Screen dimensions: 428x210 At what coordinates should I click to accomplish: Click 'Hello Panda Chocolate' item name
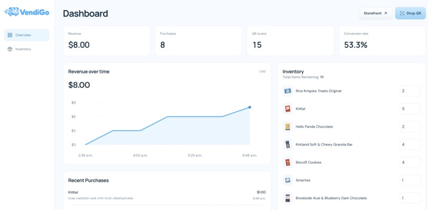[314, 127]
